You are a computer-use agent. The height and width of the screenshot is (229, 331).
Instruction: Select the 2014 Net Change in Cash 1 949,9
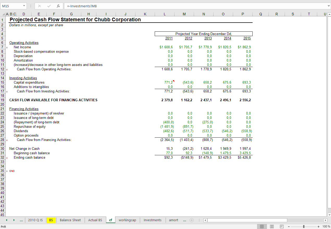click(223, 149)
